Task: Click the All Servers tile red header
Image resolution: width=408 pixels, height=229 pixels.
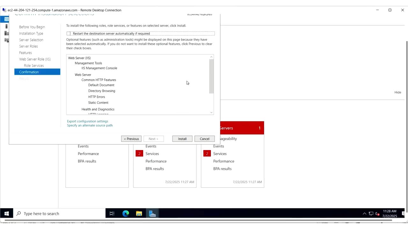Action: 242,128
